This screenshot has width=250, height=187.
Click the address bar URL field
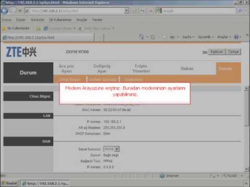click(74, 11)
